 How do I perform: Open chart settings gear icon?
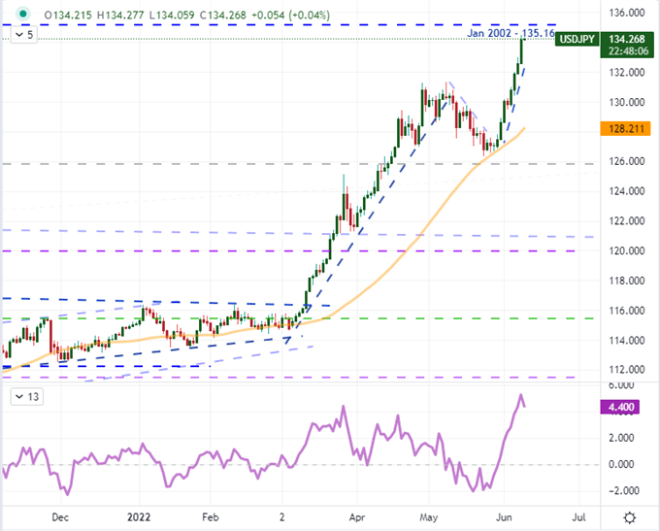click(x=629, y=517)
